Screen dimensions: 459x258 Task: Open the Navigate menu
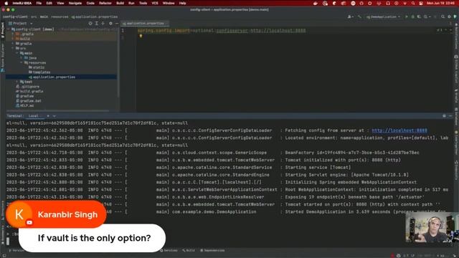click(75, 3)
